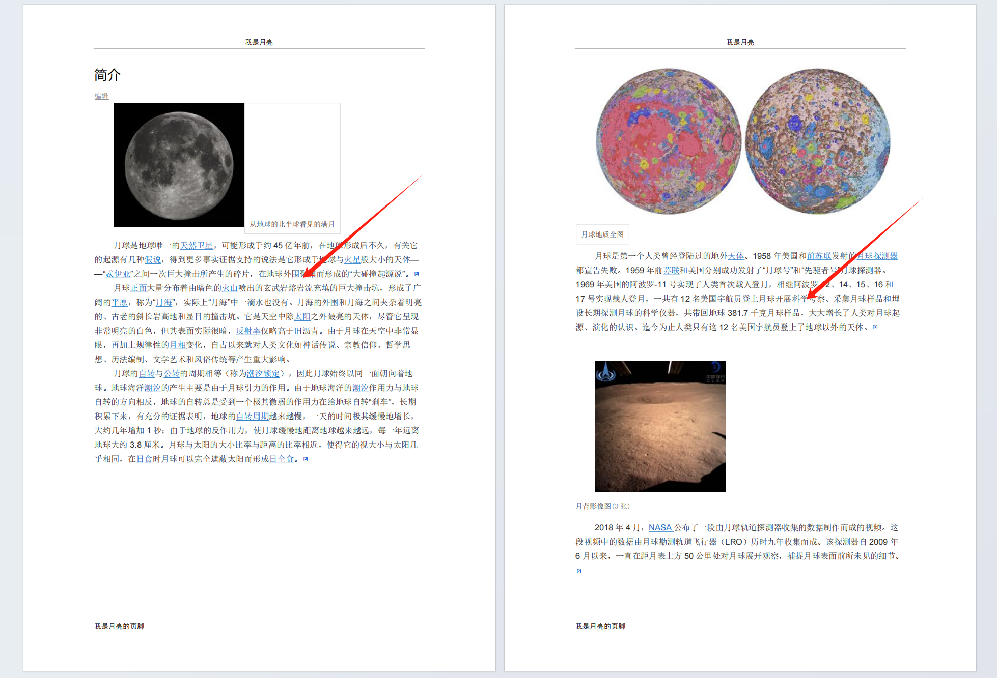Click the 火星 hyperlink
997x678 pixels.
pyautogui.click(x=352, y=259)
